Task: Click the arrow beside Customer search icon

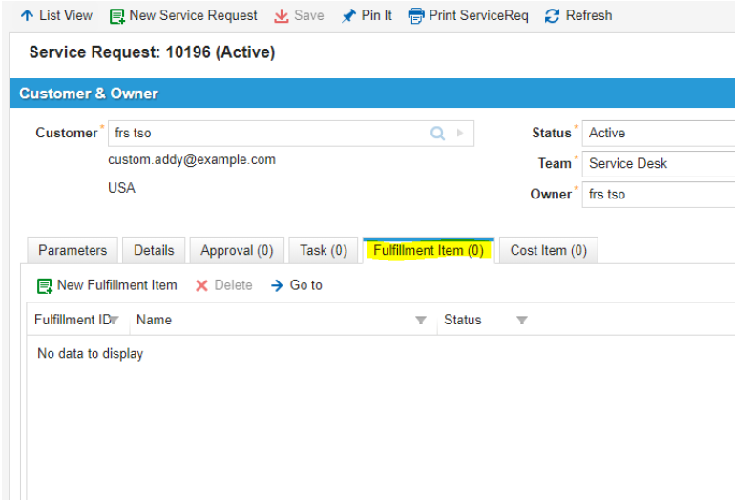Action: pyautogui.click(x=460, y=133)
